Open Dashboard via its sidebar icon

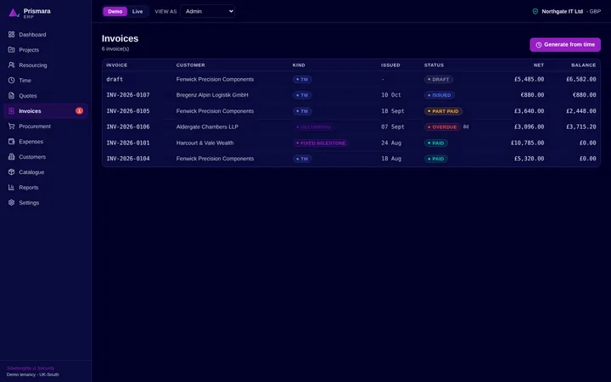pyautogui.click(x=11, y=34)
